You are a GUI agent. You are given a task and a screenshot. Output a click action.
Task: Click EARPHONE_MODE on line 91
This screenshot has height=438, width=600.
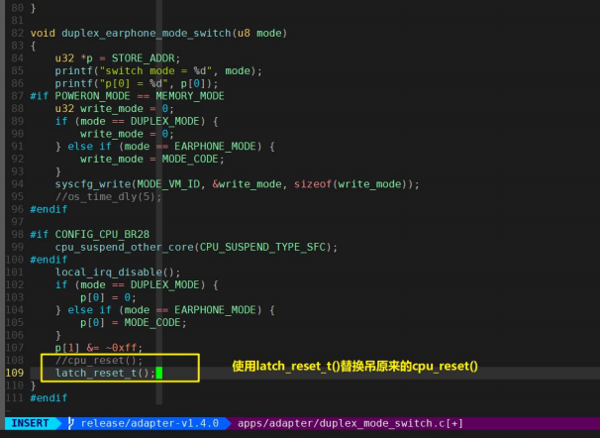[x=215, y=147]
